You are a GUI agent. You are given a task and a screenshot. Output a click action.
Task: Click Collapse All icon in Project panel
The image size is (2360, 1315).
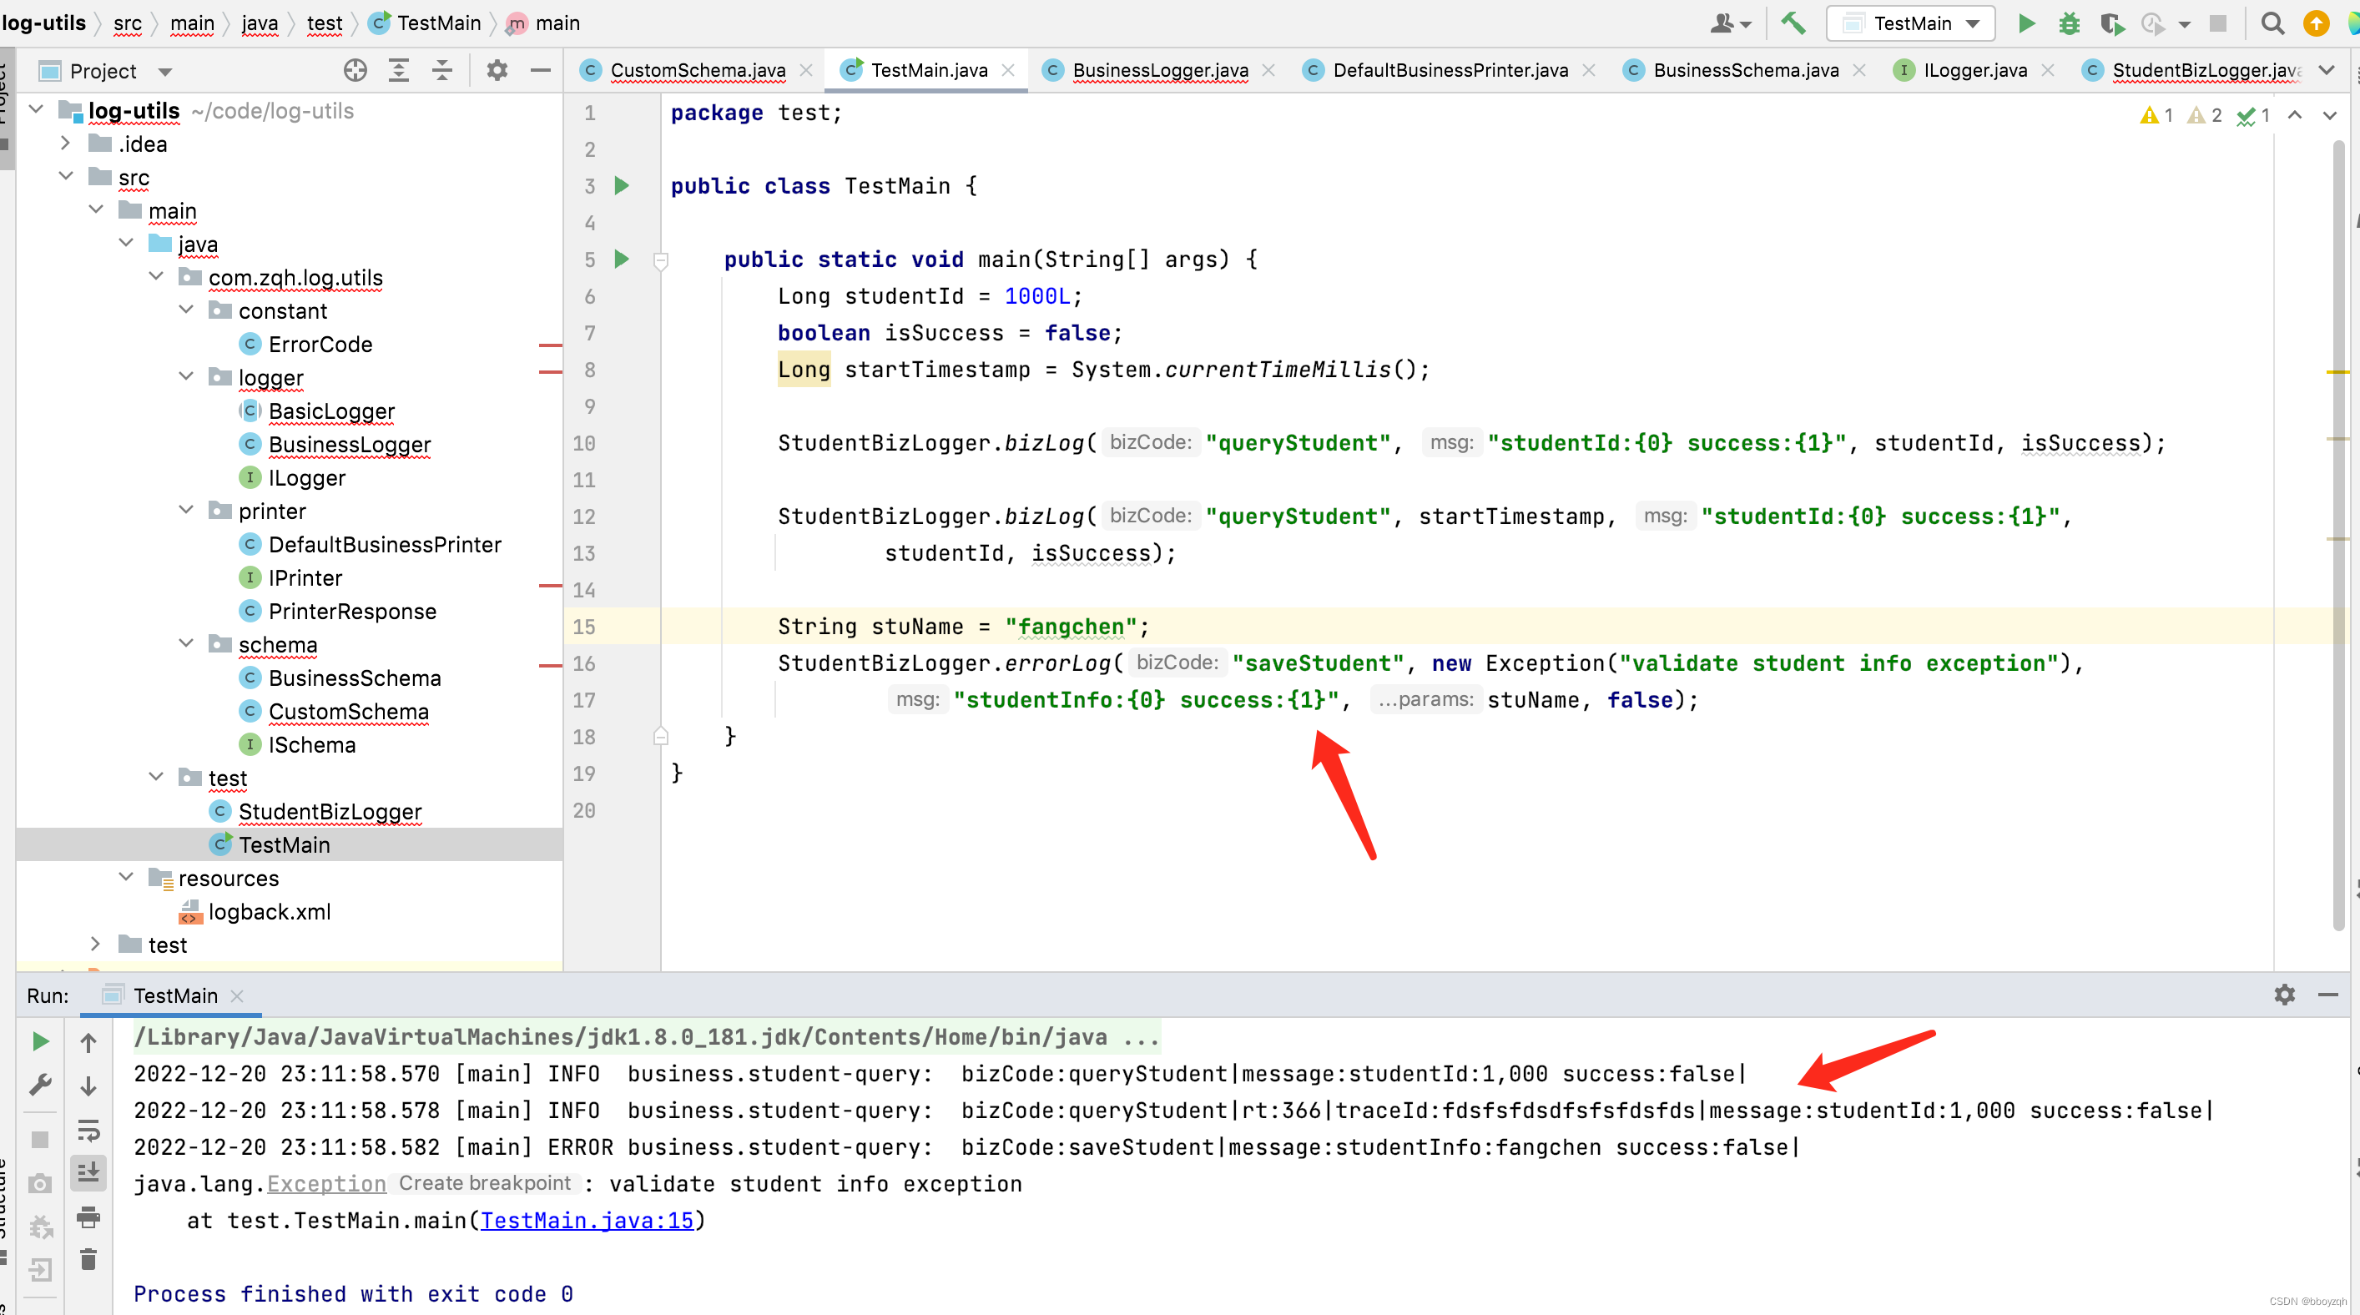click(x=442, y=71)
